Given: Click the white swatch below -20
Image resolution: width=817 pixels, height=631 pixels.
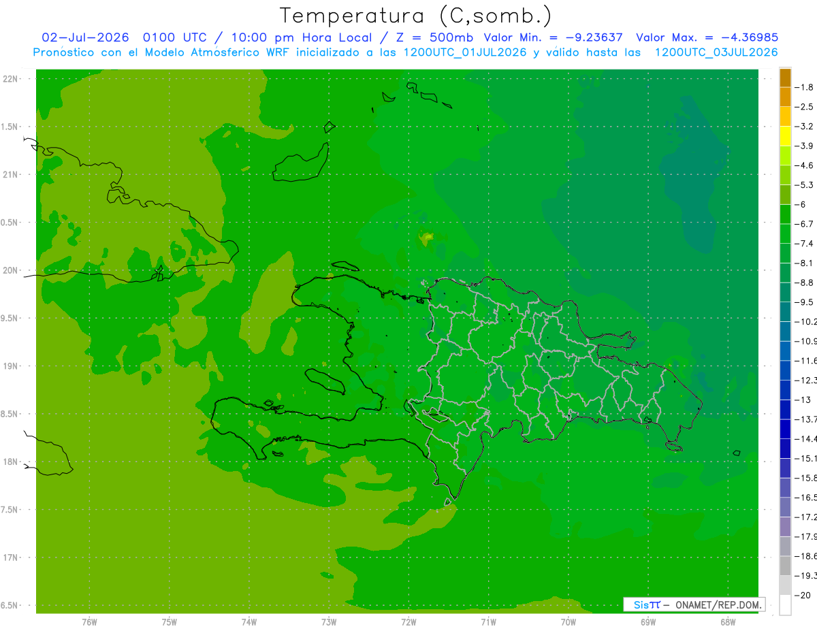Looking at the screenshot, I should [785, 605].
